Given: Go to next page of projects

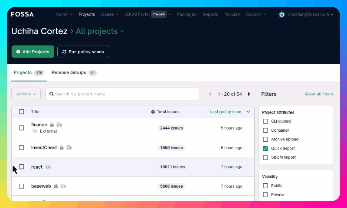Looking at the screenshot, I should 249,94.
